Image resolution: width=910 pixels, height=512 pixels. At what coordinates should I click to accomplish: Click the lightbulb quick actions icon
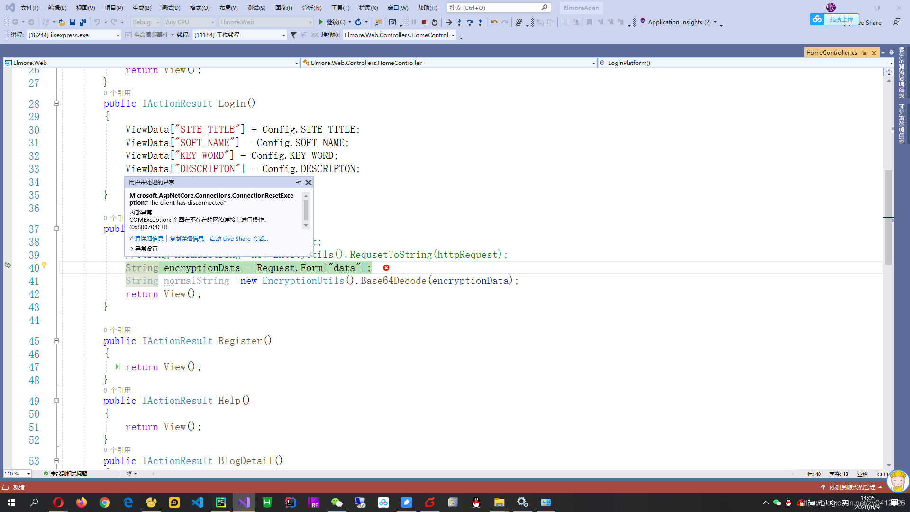click(x=44, y=265)
